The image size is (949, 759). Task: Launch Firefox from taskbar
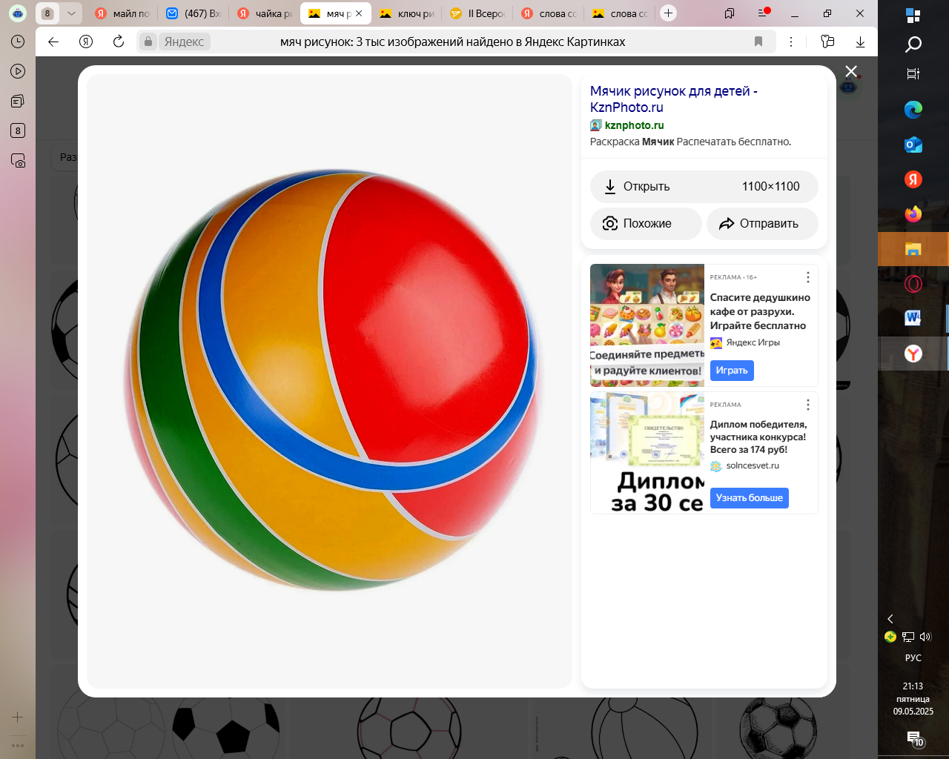[913, 214]
